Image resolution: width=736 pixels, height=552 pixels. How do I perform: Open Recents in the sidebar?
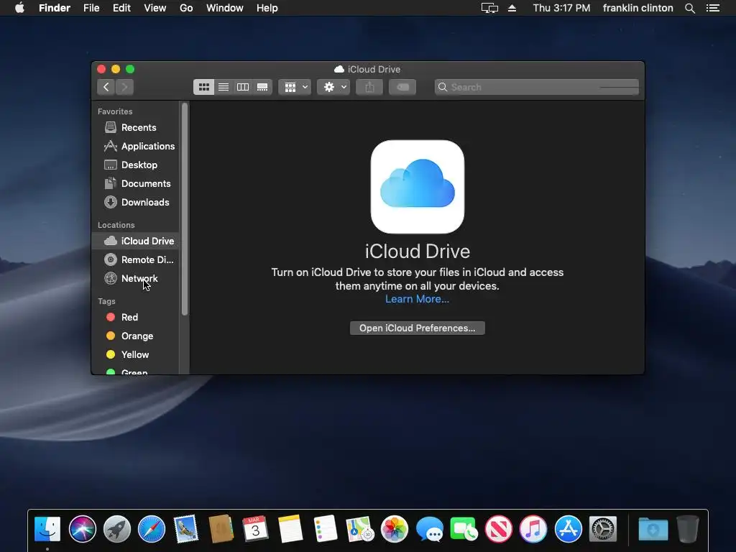[x=136, y=127]
